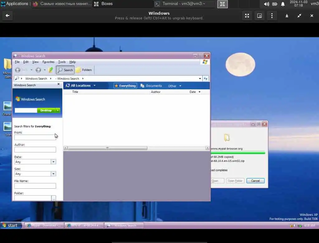Switch to Mypal Download taskbar item

44,225
